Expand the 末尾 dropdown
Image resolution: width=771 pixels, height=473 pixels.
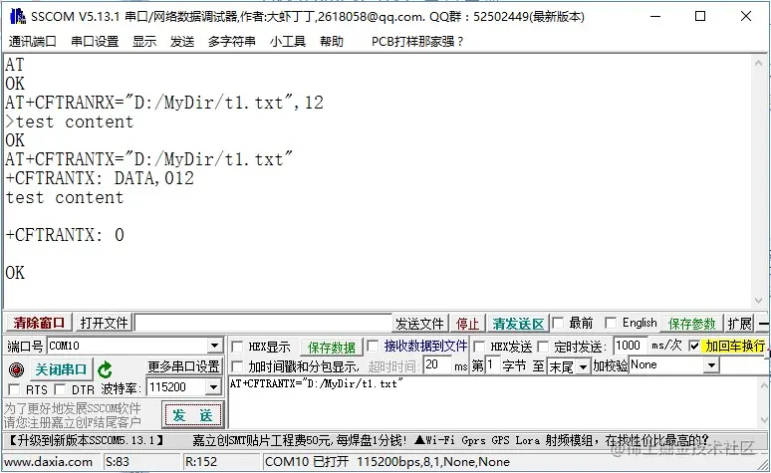point(583,366)
